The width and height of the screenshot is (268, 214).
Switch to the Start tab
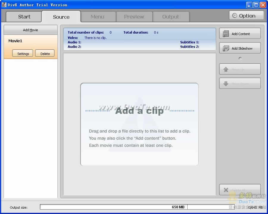pos(24,17)
